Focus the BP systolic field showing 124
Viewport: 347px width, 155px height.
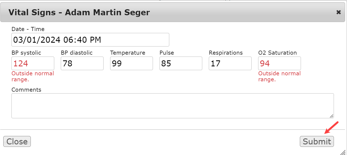click(33, 63)
